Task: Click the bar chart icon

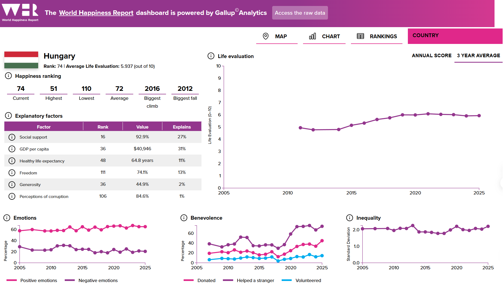Action: pyautogui.click(x=313, y=36)
